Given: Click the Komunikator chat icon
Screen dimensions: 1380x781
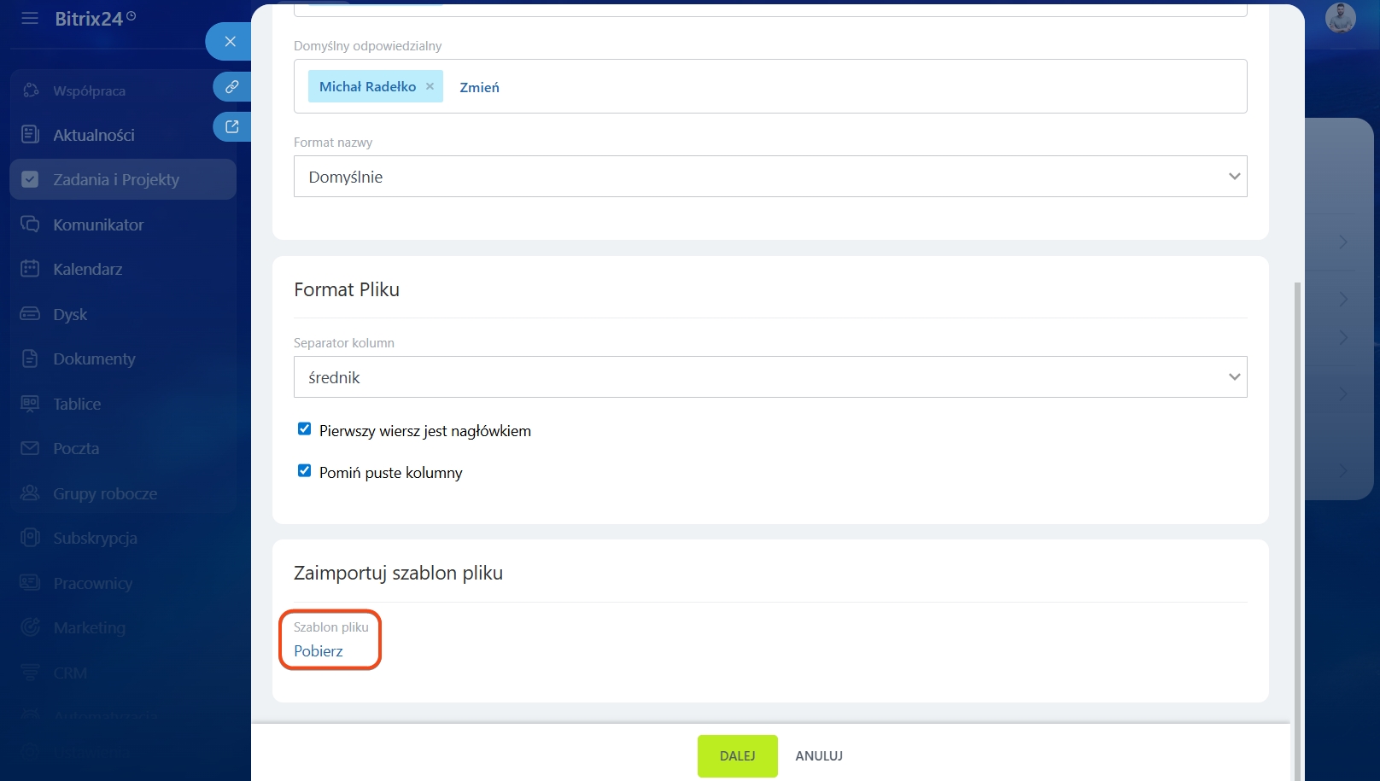Looking at the screenshot, I should click(x=30, y=224).
